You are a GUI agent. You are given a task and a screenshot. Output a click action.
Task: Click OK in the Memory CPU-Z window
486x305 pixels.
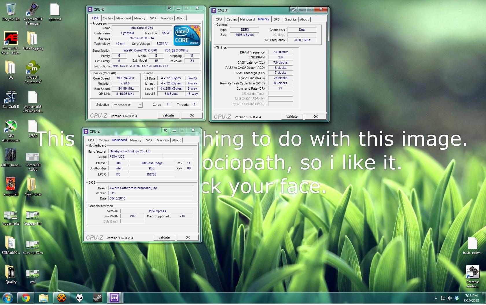[x=315, y=117]
